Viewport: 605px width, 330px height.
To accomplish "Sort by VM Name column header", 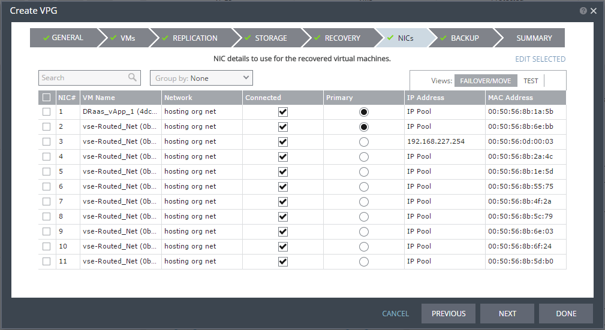I will tap(121, 98).
